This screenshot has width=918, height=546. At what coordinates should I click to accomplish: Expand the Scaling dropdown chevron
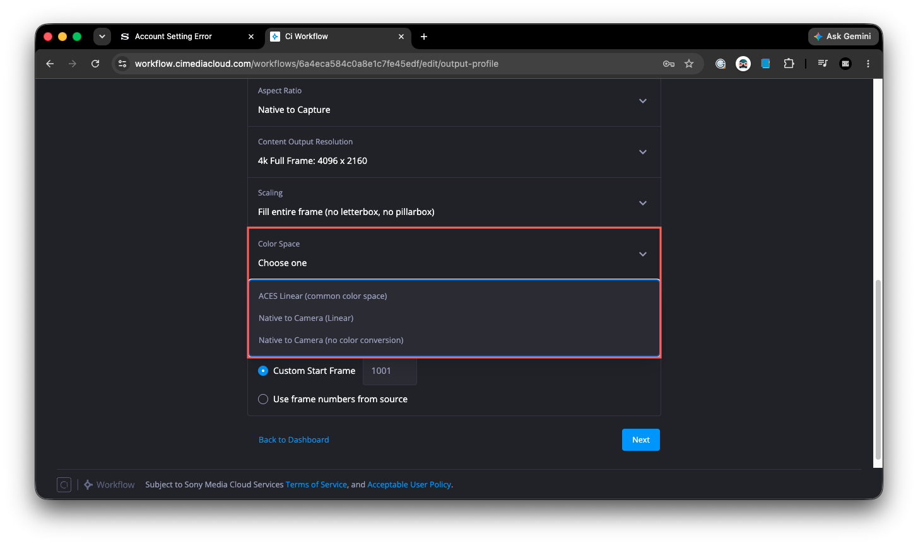[x=643, y=203]
